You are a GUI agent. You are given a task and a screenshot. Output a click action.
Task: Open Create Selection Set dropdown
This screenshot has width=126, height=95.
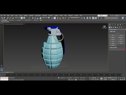coord(75,18)
